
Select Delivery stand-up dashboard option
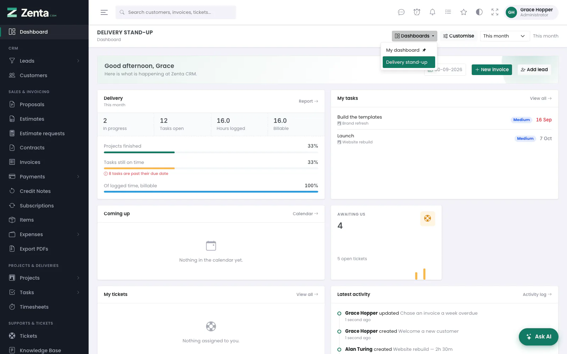[x=409, y=62]
